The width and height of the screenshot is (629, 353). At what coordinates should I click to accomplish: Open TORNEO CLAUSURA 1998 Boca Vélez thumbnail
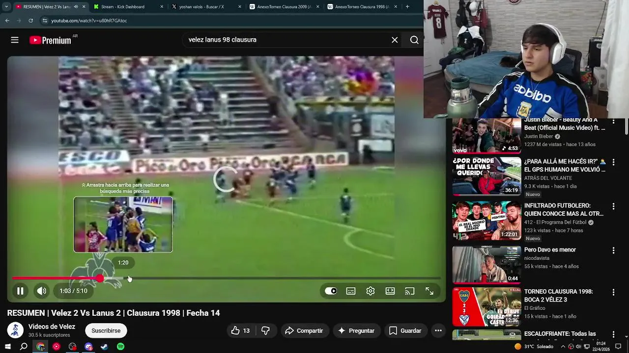point(486,306)
